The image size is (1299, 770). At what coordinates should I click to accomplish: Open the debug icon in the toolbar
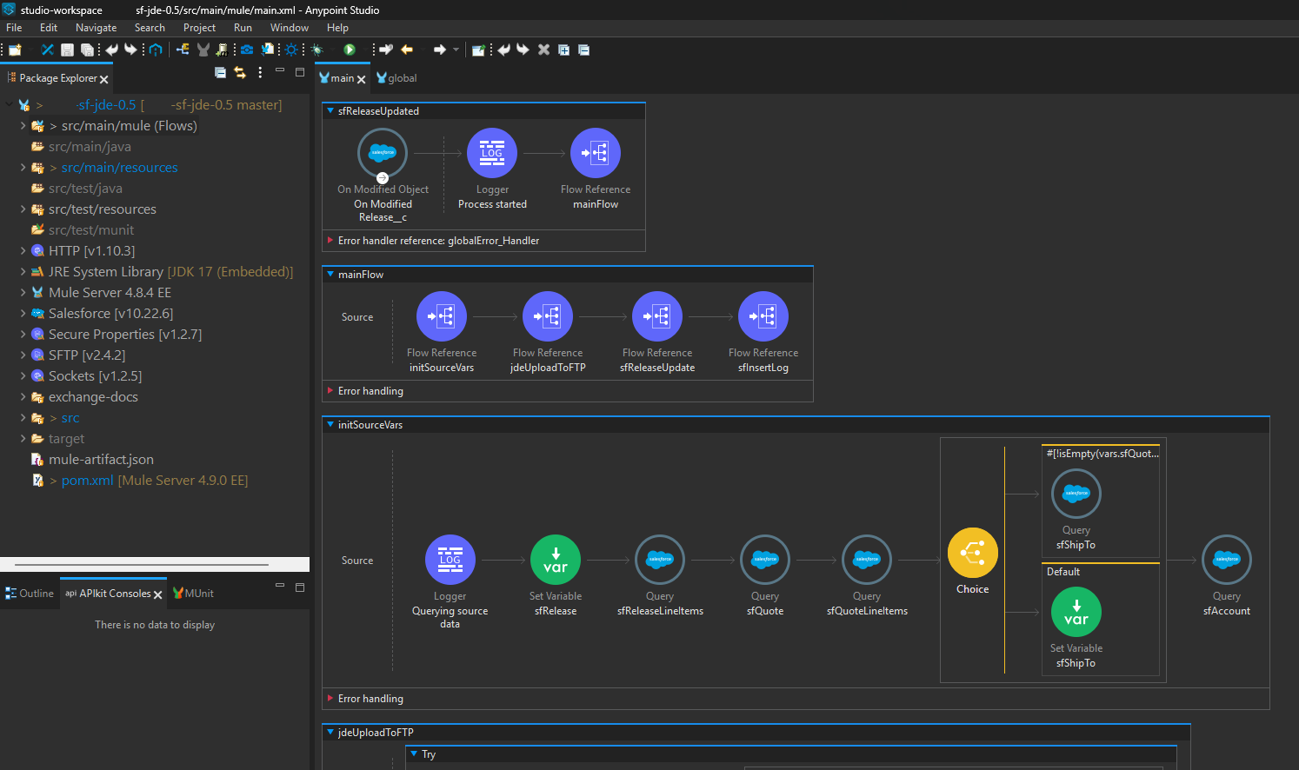pos(317,50)
